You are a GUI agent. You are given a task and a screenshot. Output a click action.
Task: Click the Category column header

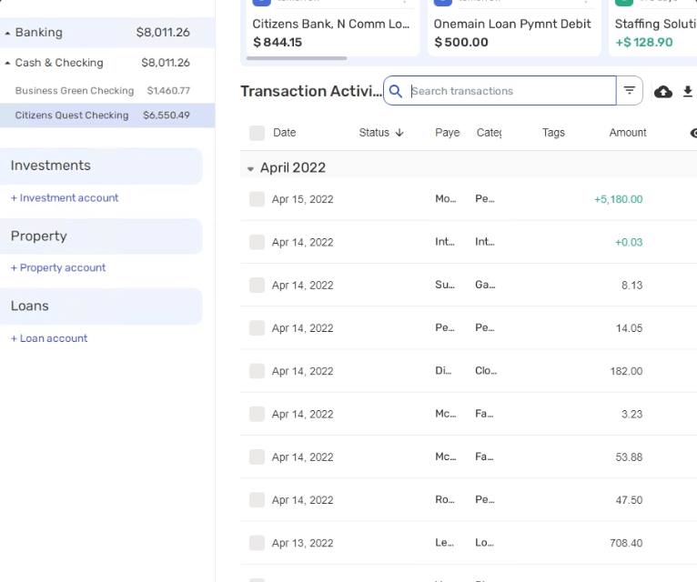(x=489, y=133)
